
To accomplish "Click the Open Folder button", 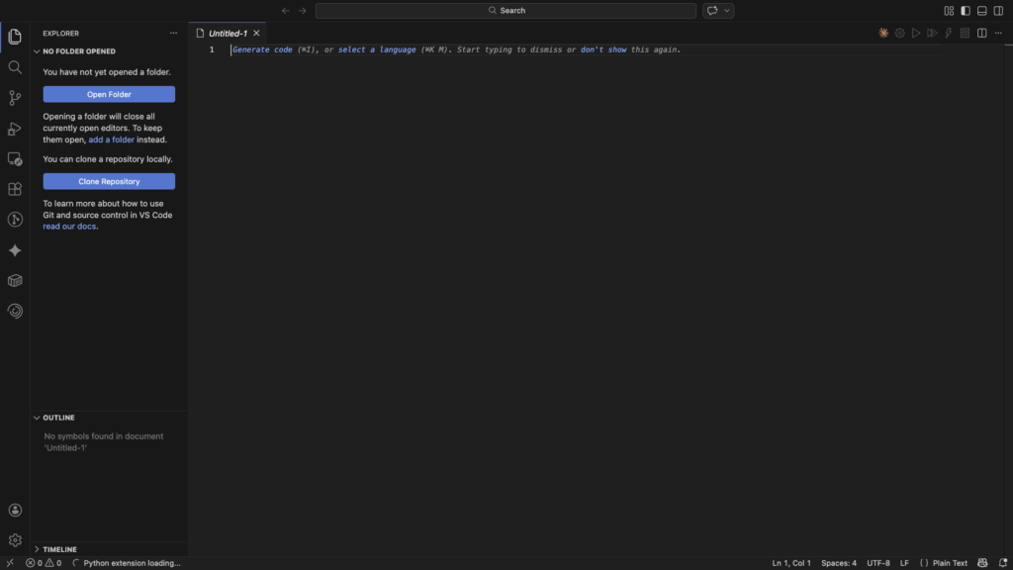I will click(109, 95).
